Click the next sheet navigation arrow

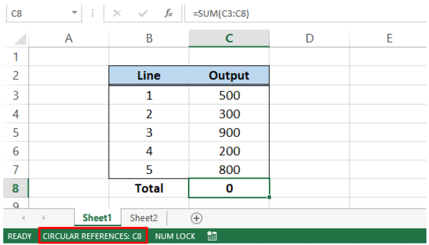[x=44, y=218]
